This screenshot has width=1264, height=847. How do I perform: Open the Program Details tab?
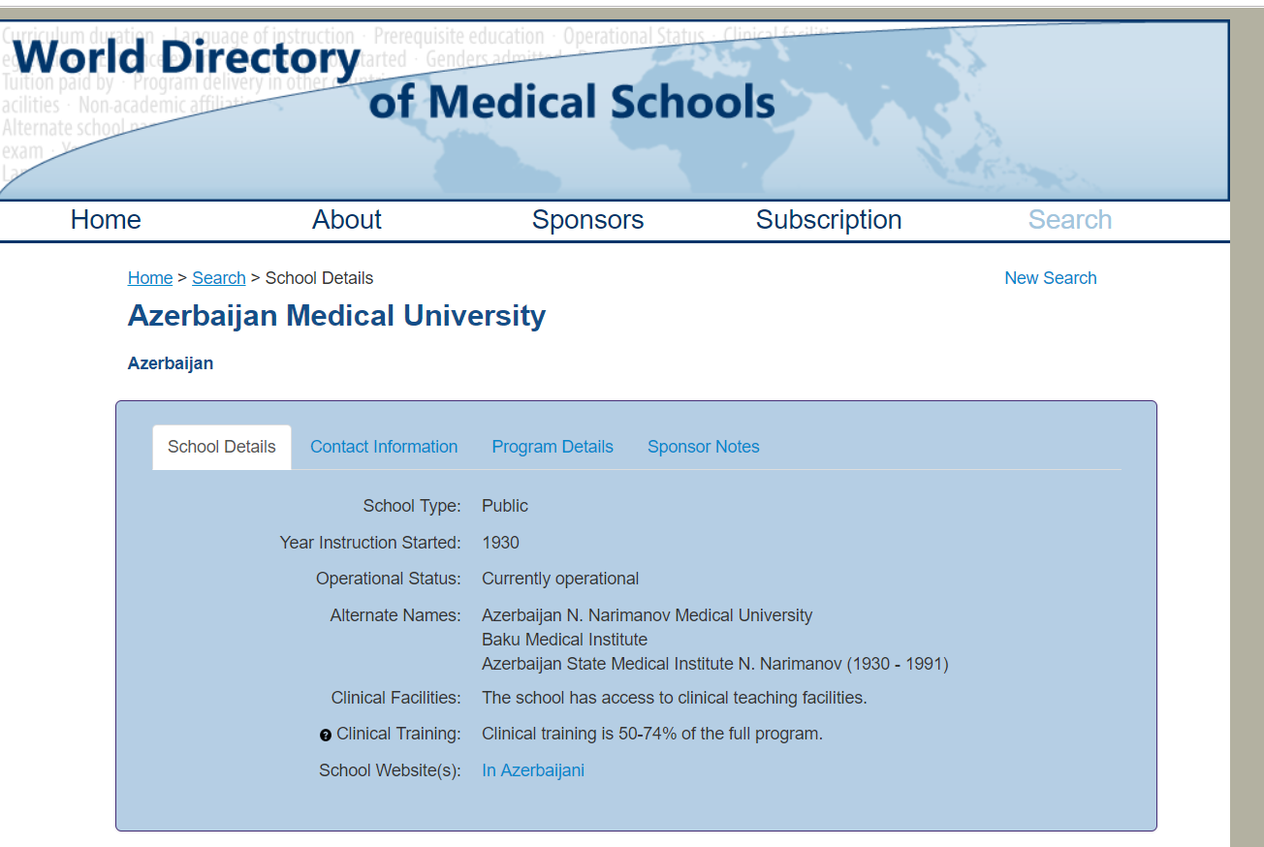click(x=553, y=447)
